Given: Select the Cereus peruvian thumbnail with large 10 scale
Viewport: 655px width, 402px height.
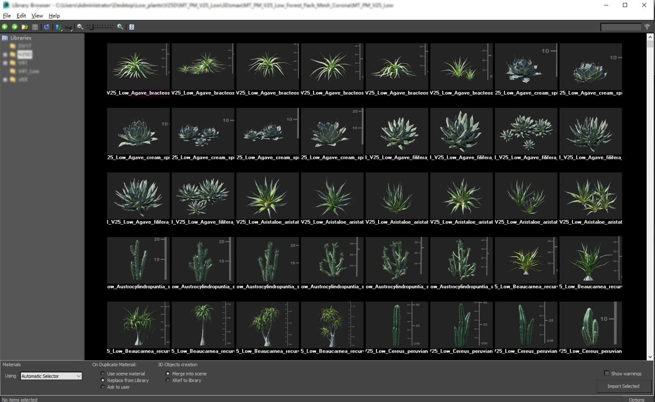Looking at the screenshot, I should (590, 324).
